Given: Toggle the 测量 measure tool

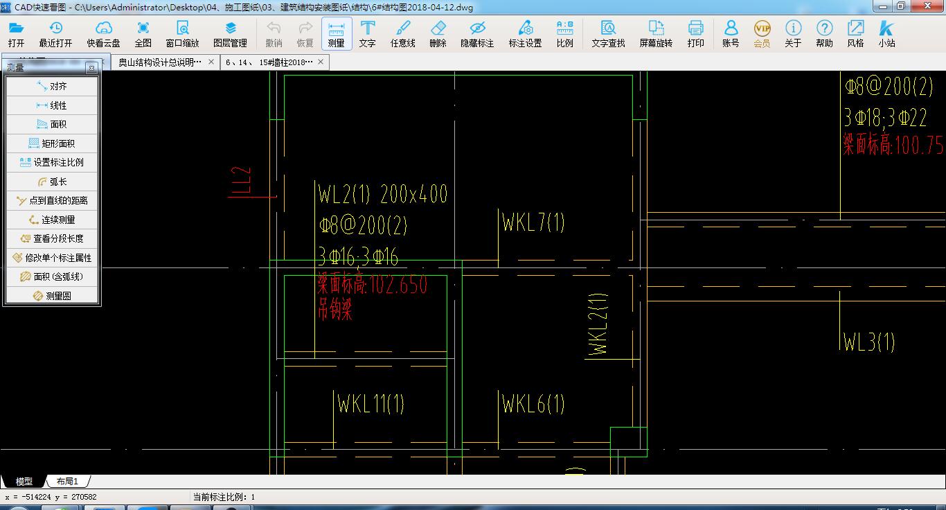Looking at the screenshot, I should point(337,34).
